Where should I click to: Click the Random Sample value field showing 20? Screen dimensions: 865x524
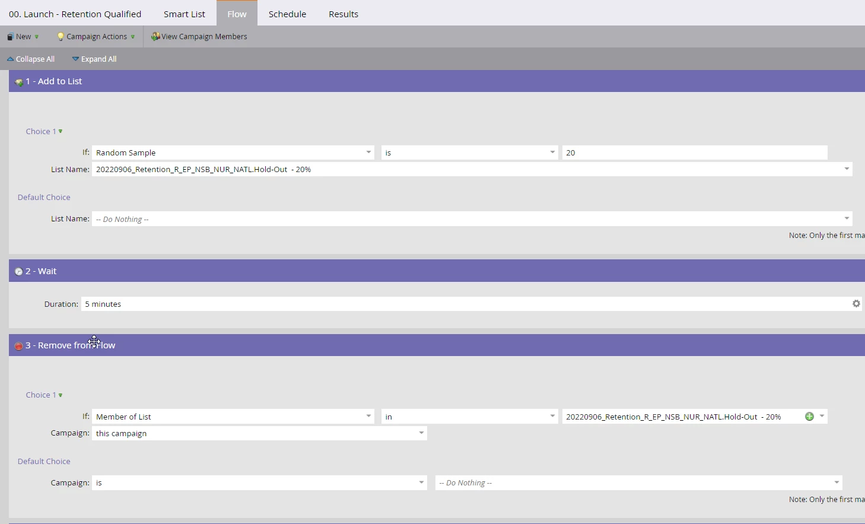tap(695, 153)
